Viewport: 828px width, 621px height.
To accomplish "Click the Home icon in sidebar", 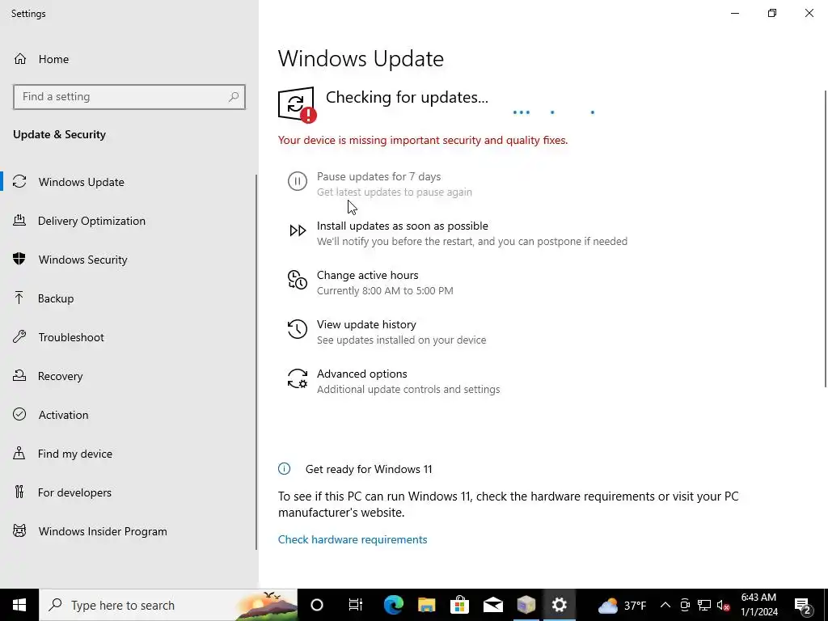I will [20, 58].
